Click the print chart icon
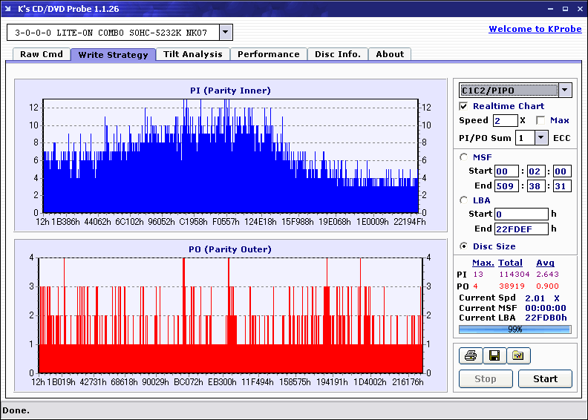Viewport: 588px width, 420px height. (470, 356)
